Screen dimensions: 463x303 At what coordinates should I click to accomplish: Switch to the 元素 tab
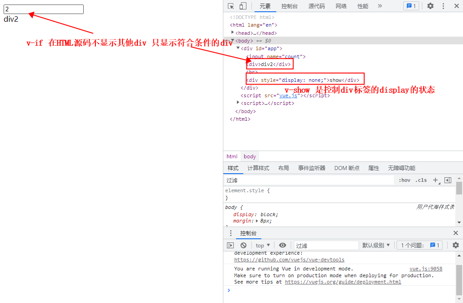pyautogui.click(x=265, y=6)
